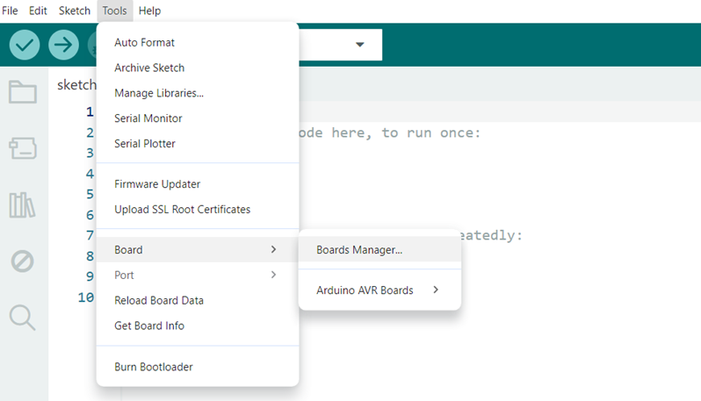Click the Upload arrow button
701x401 pixels.
[x=63, y=45]
